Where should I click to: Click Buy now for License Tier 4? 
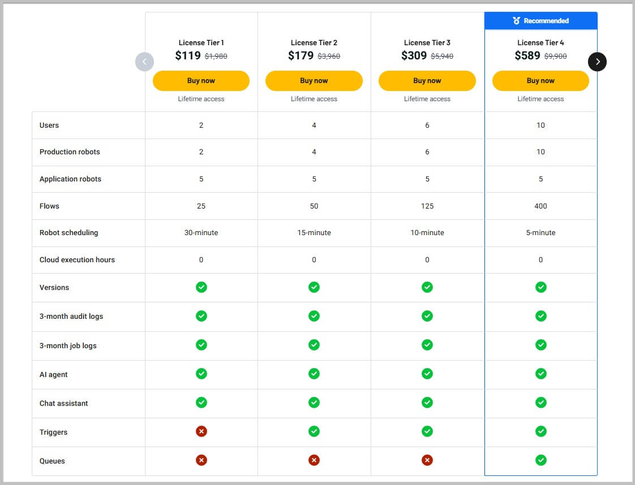pyautogui.click(x=540, y=81)
